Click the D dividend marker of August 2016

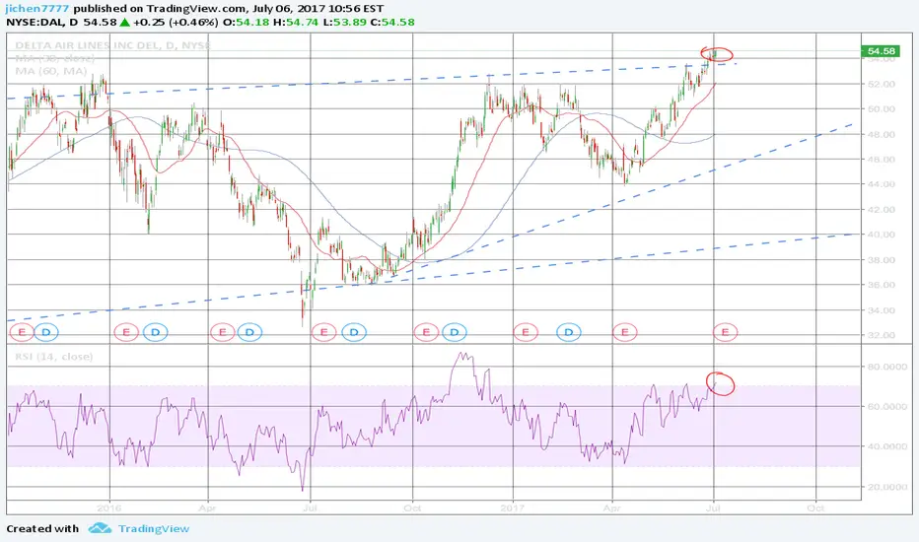pos(353,332)
